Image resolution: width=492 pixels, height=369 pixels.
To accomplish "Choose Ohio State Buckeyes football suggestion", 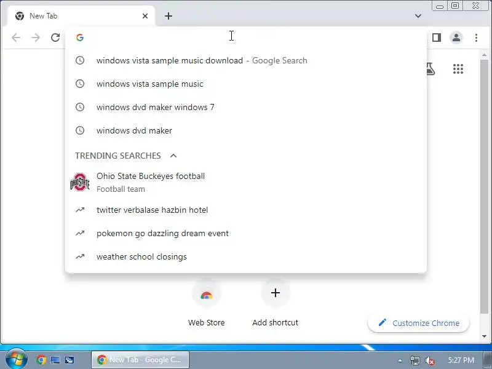I will click(245, 182).
